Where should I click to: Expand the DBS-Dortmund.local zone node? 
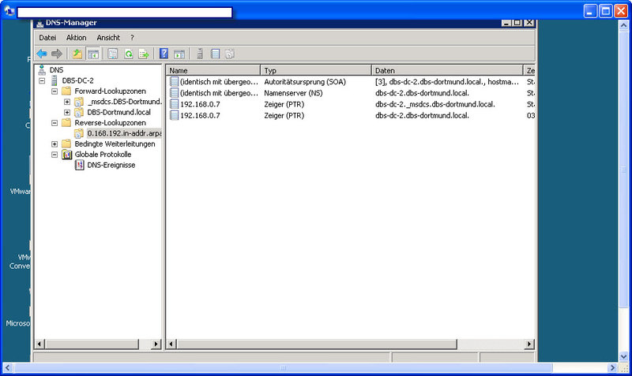(x=67, y=112)
